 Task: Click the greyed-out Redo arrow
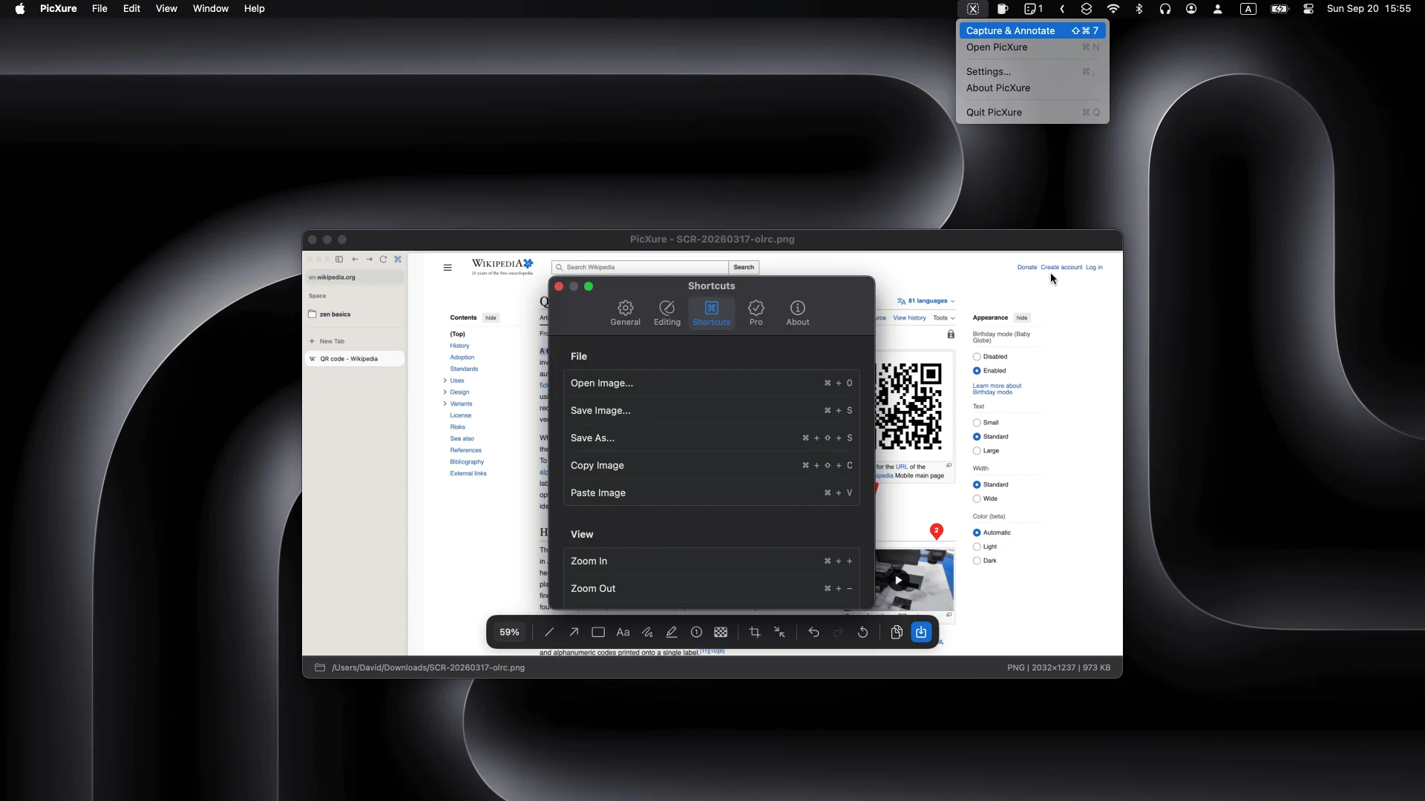point(838,633)
